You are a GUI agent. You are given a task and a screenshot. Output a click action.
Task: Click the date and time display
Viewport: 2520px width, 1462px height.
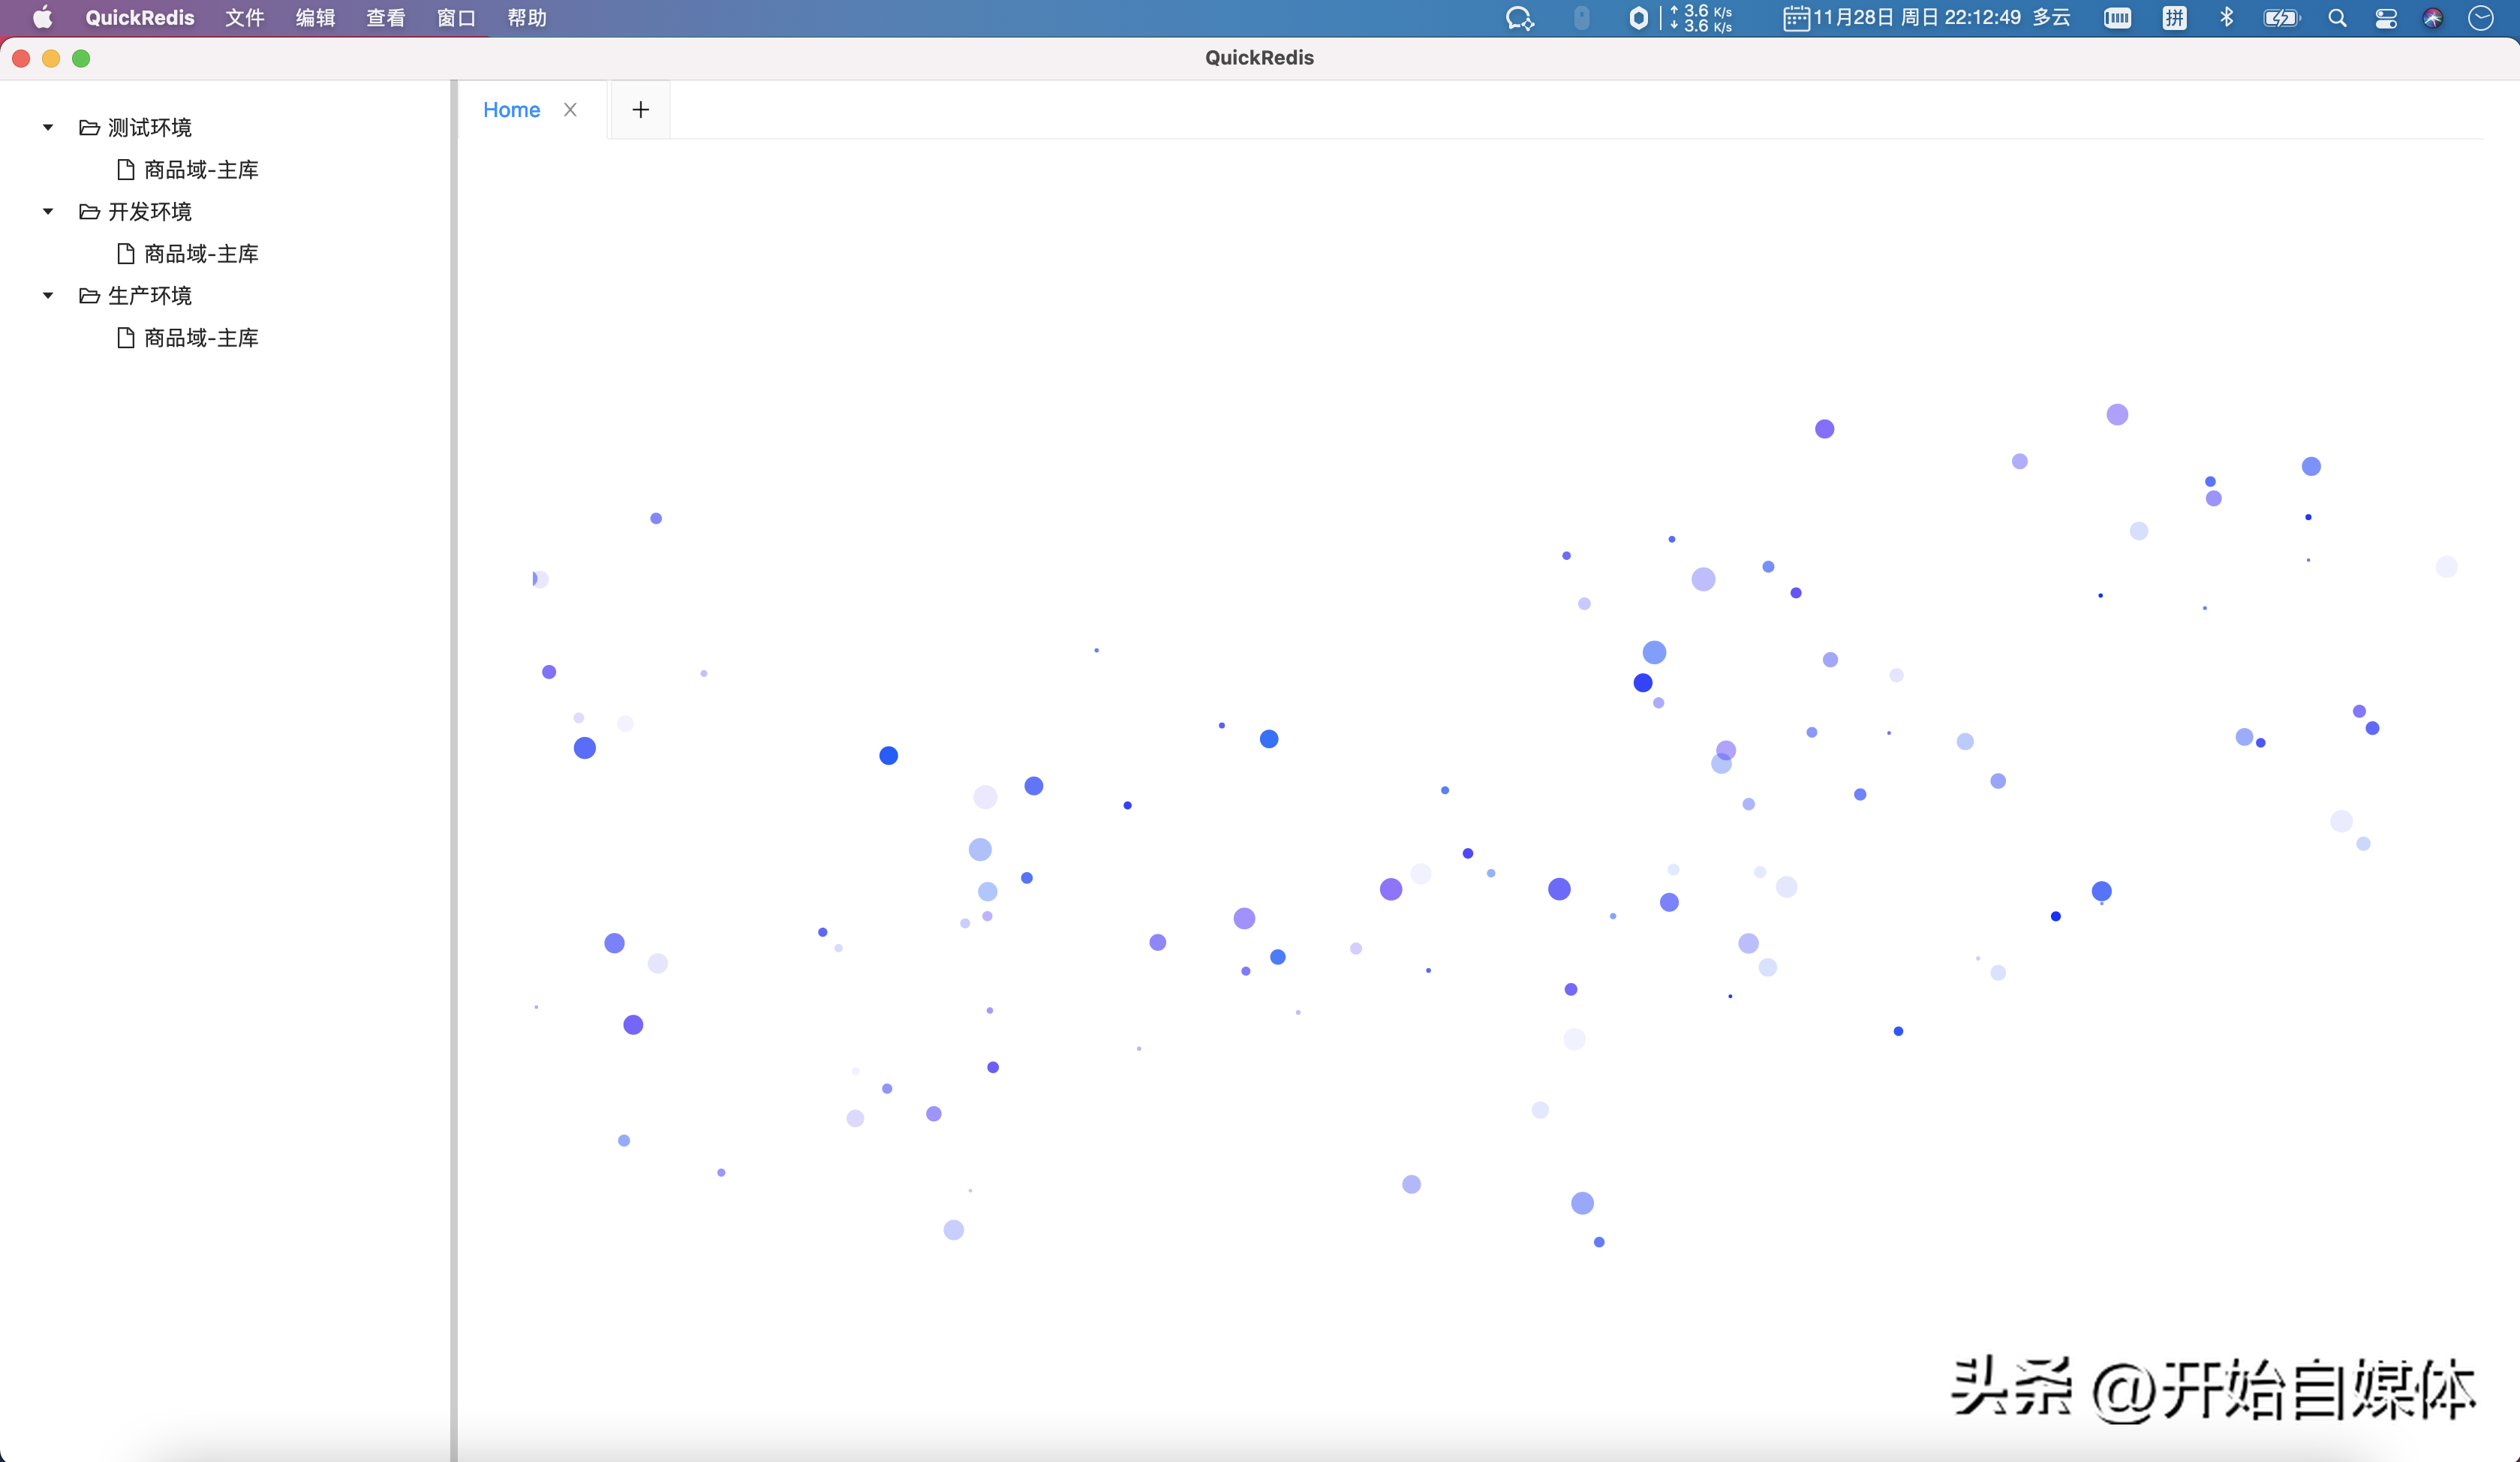(1916, 18)
